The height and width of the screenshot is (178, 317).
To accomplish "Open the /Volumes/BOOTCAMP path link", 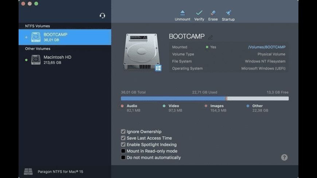I will tap(267, 47).
